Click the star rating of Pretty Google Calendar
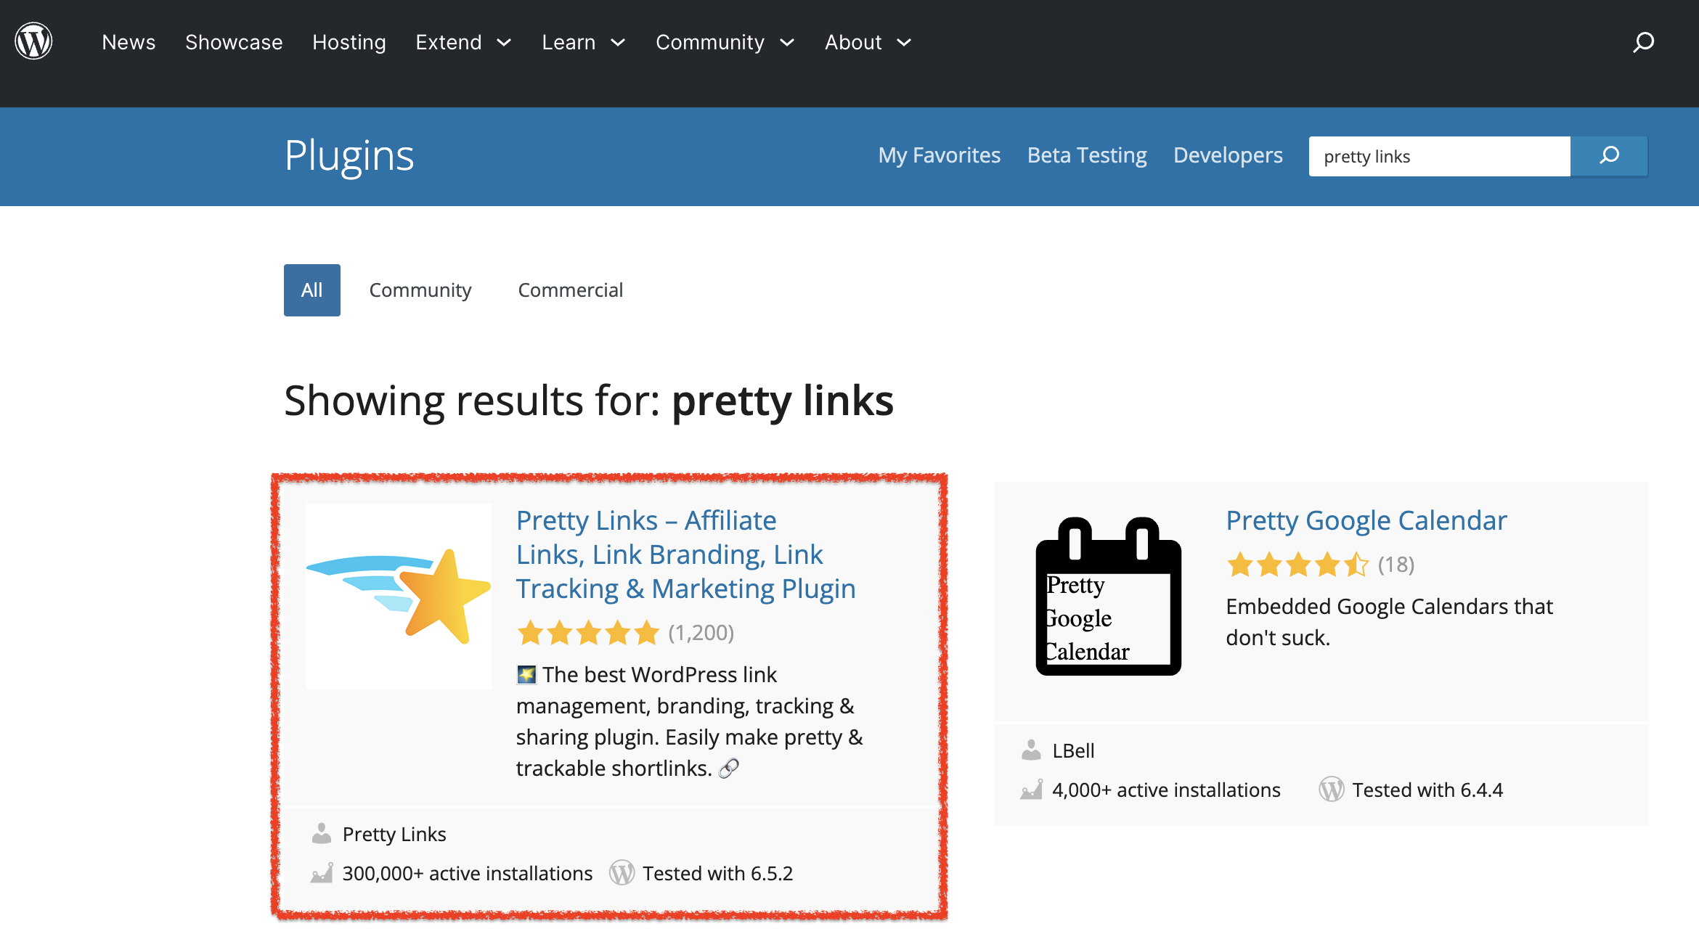Viewport: 1699px width, 942px height. click(1297, 565)
